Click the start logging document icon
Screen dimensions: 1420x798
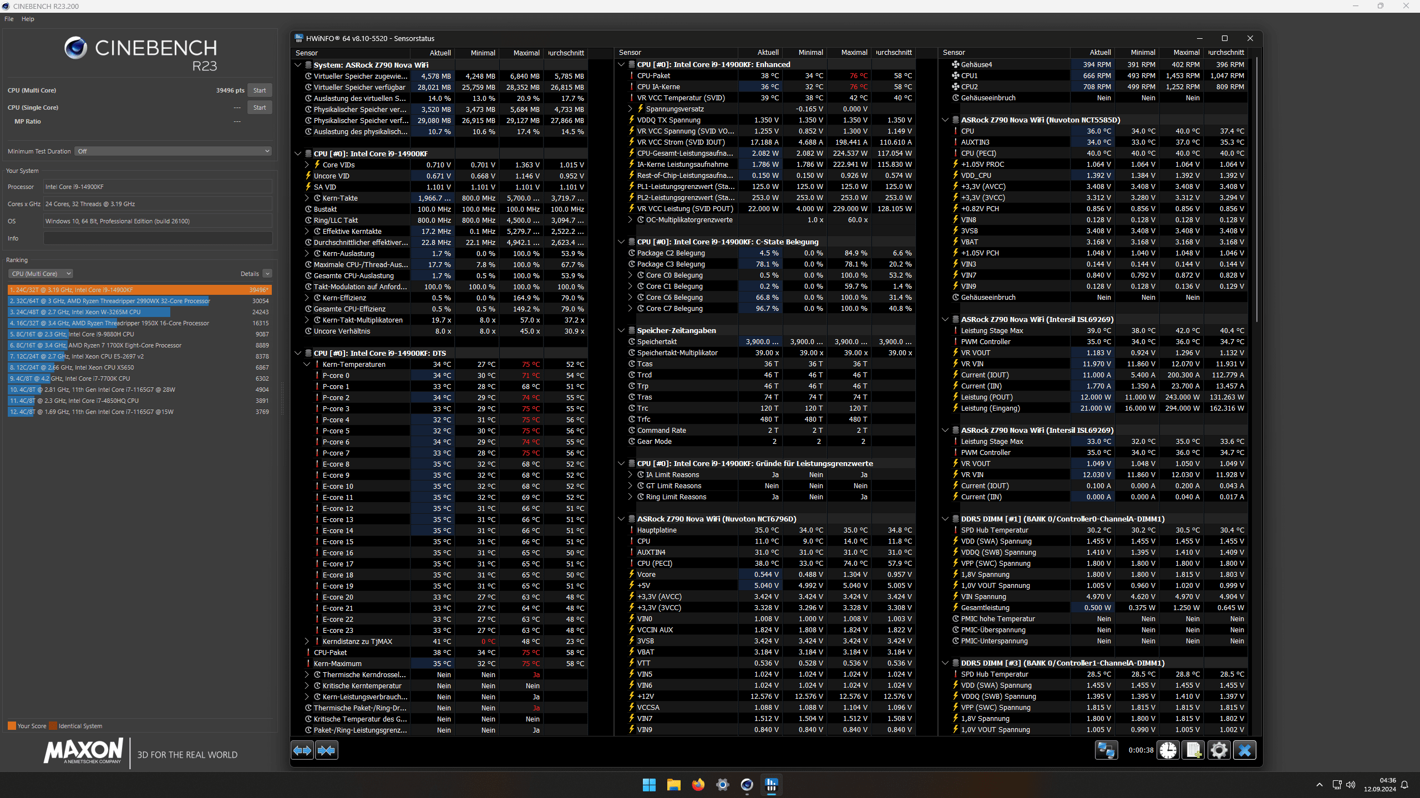pyautogui.click(x=1193, y=750)
